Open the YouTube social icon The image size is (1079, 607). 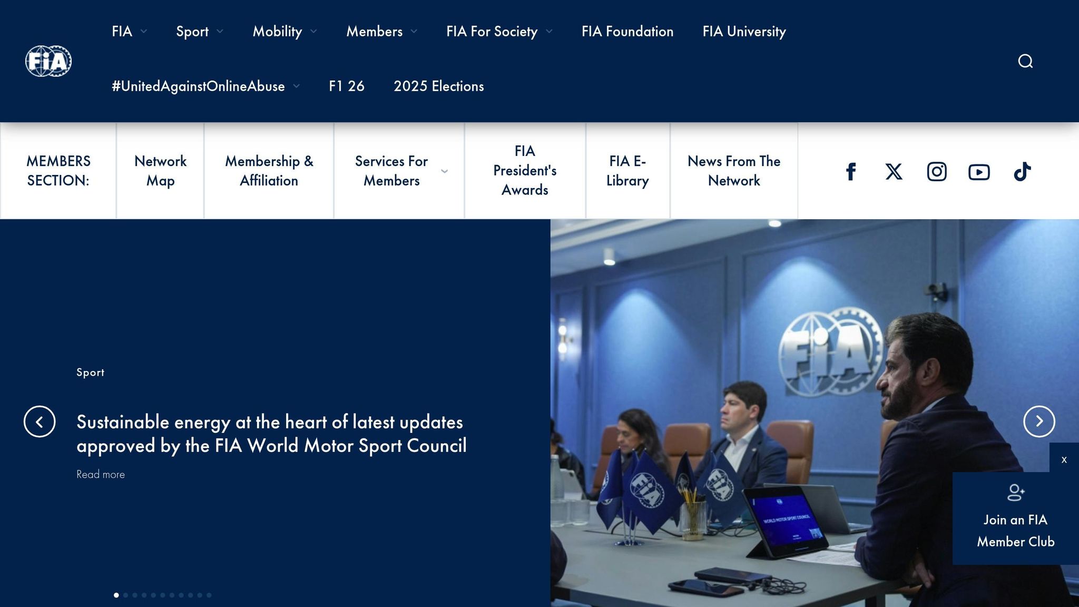[x=979, y=172]
